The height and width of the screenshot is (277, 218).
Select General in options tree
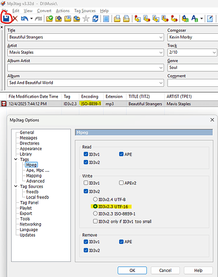27,132
